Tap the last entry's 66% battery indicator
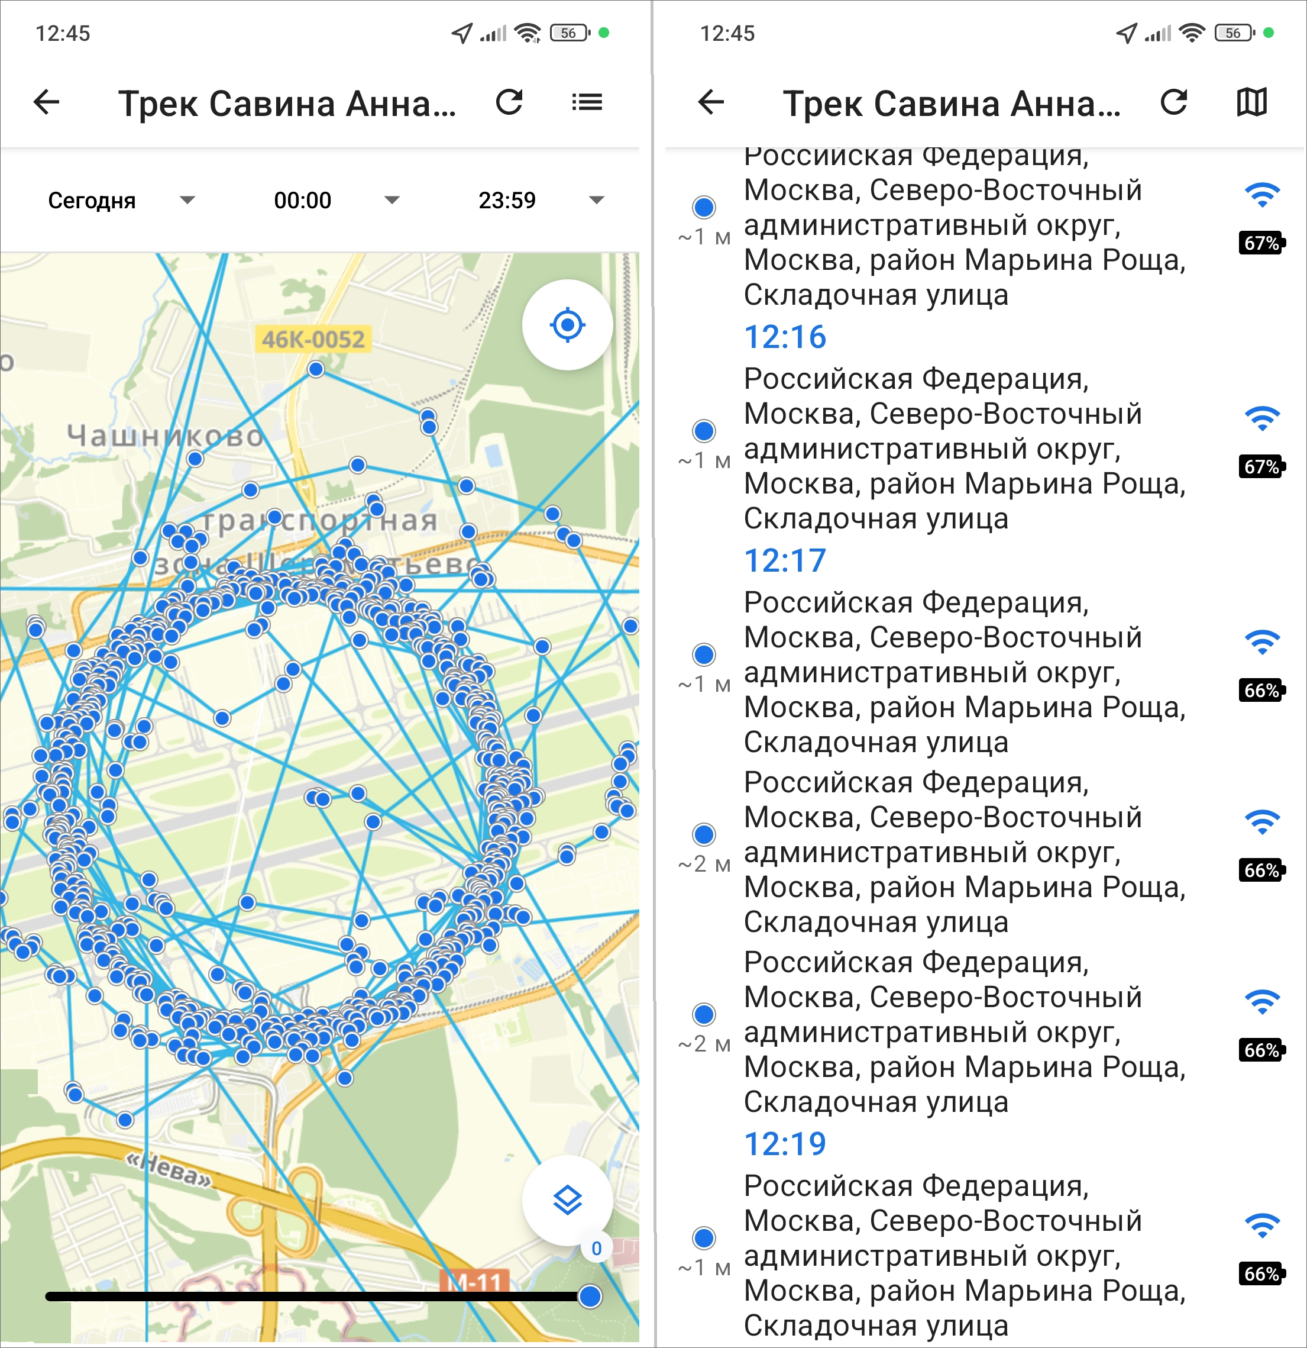Image resolution: width=1307 pixels, height=1348 pixels. click(x=1261, y=1273)
